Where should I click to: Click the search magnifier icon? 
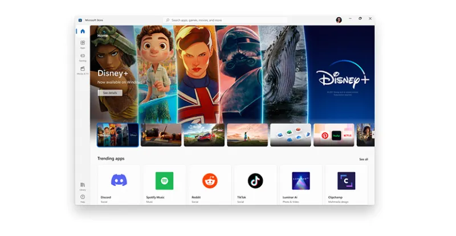coord(168,20)
